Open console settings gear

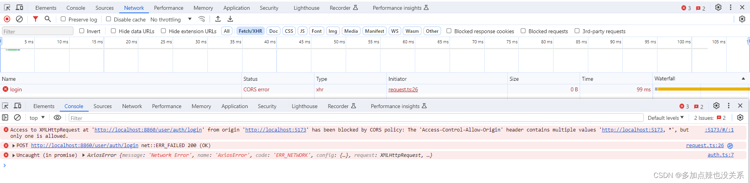(x=740, y=117)
